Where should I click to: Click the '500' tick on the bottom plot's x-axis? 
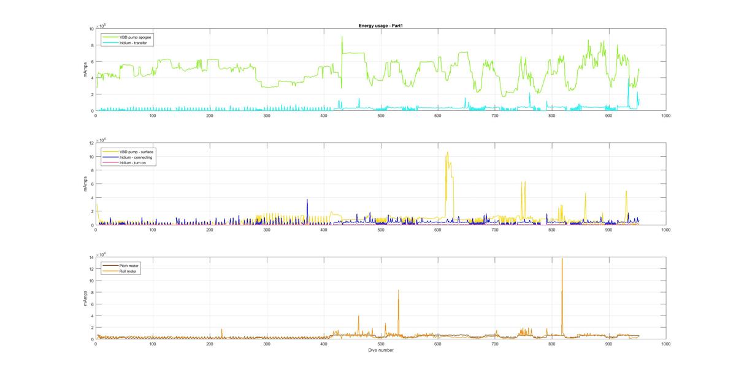click(x=380, y=344)
